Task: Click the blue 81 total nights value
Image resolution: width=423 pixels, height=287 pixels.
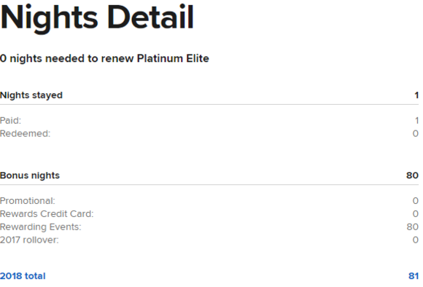Action: [414, 276]
